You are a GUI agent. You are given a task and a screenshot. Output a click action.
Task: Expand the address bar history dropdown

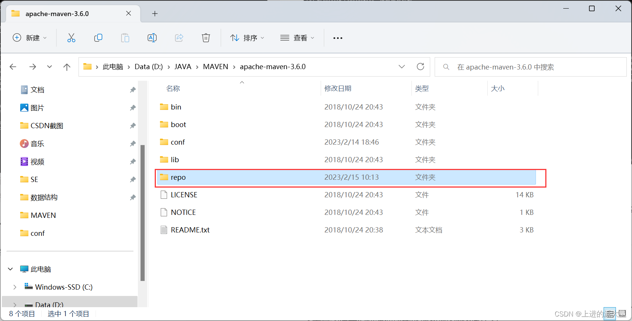402,67
